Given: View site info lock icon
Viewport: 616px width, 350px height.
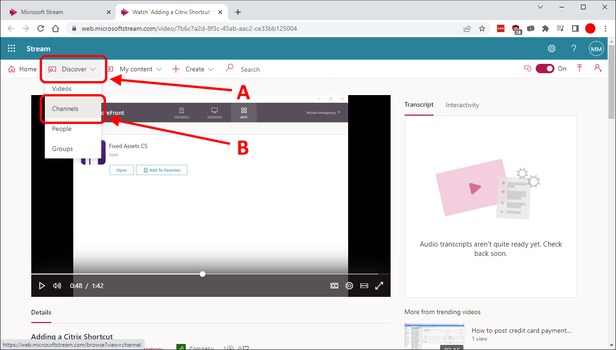Looking at the screenshot, I should pyautogui.click(x=74, y=28).
